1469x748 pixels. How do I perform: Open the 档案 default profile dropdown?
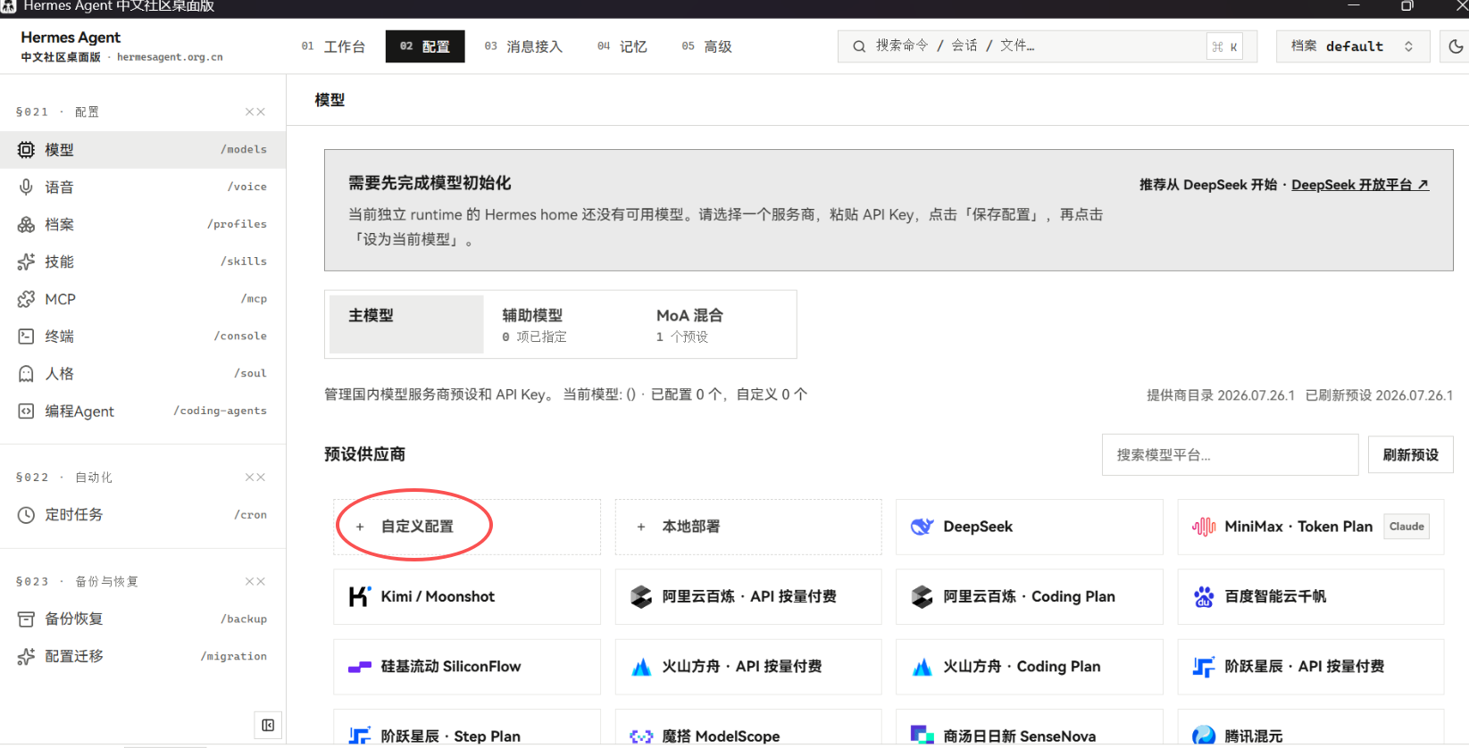click(x=1353, y=46)
